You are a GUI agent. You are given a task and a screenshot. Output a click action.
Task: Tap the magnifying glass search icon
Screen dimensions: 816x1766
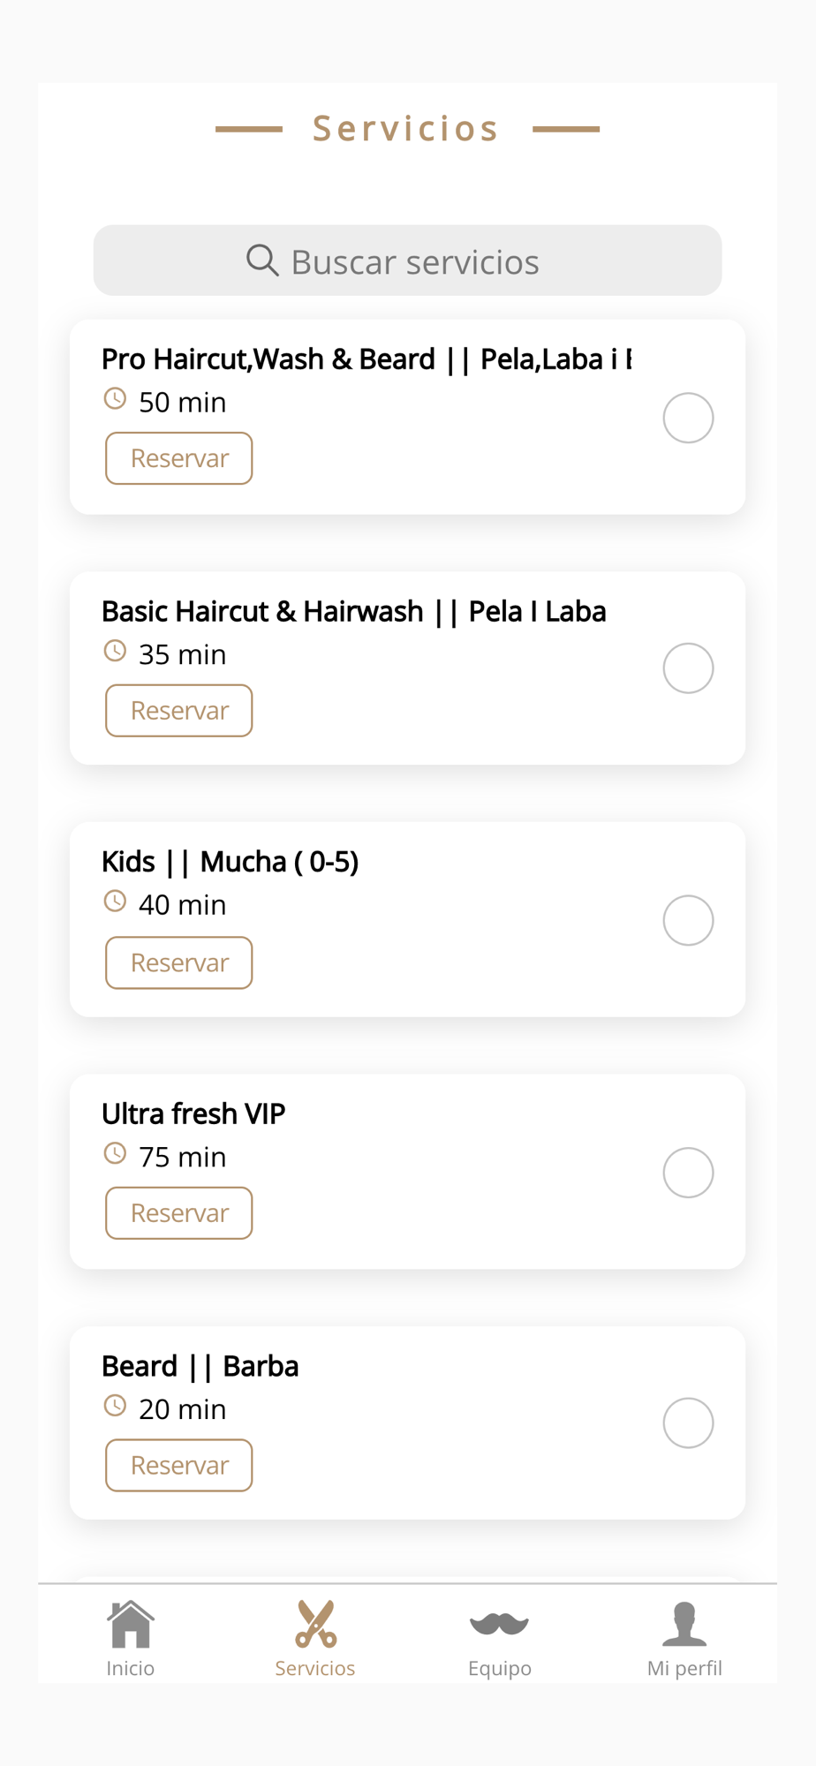coord(262,260)
